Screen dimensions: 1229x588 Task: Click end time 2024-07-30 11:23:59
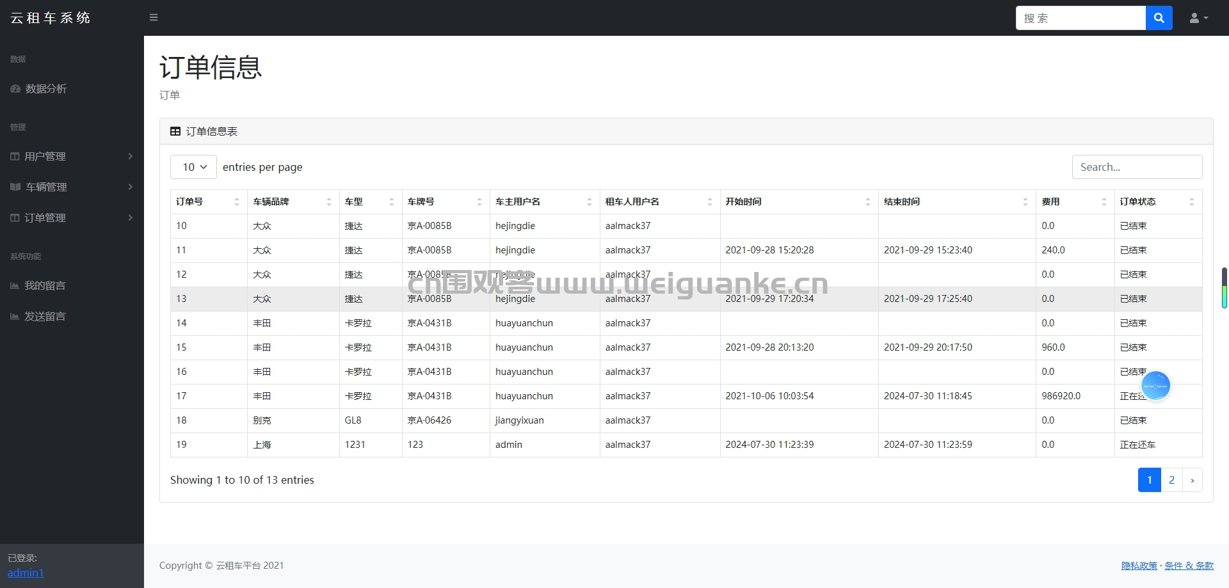[x=928, y=445]
